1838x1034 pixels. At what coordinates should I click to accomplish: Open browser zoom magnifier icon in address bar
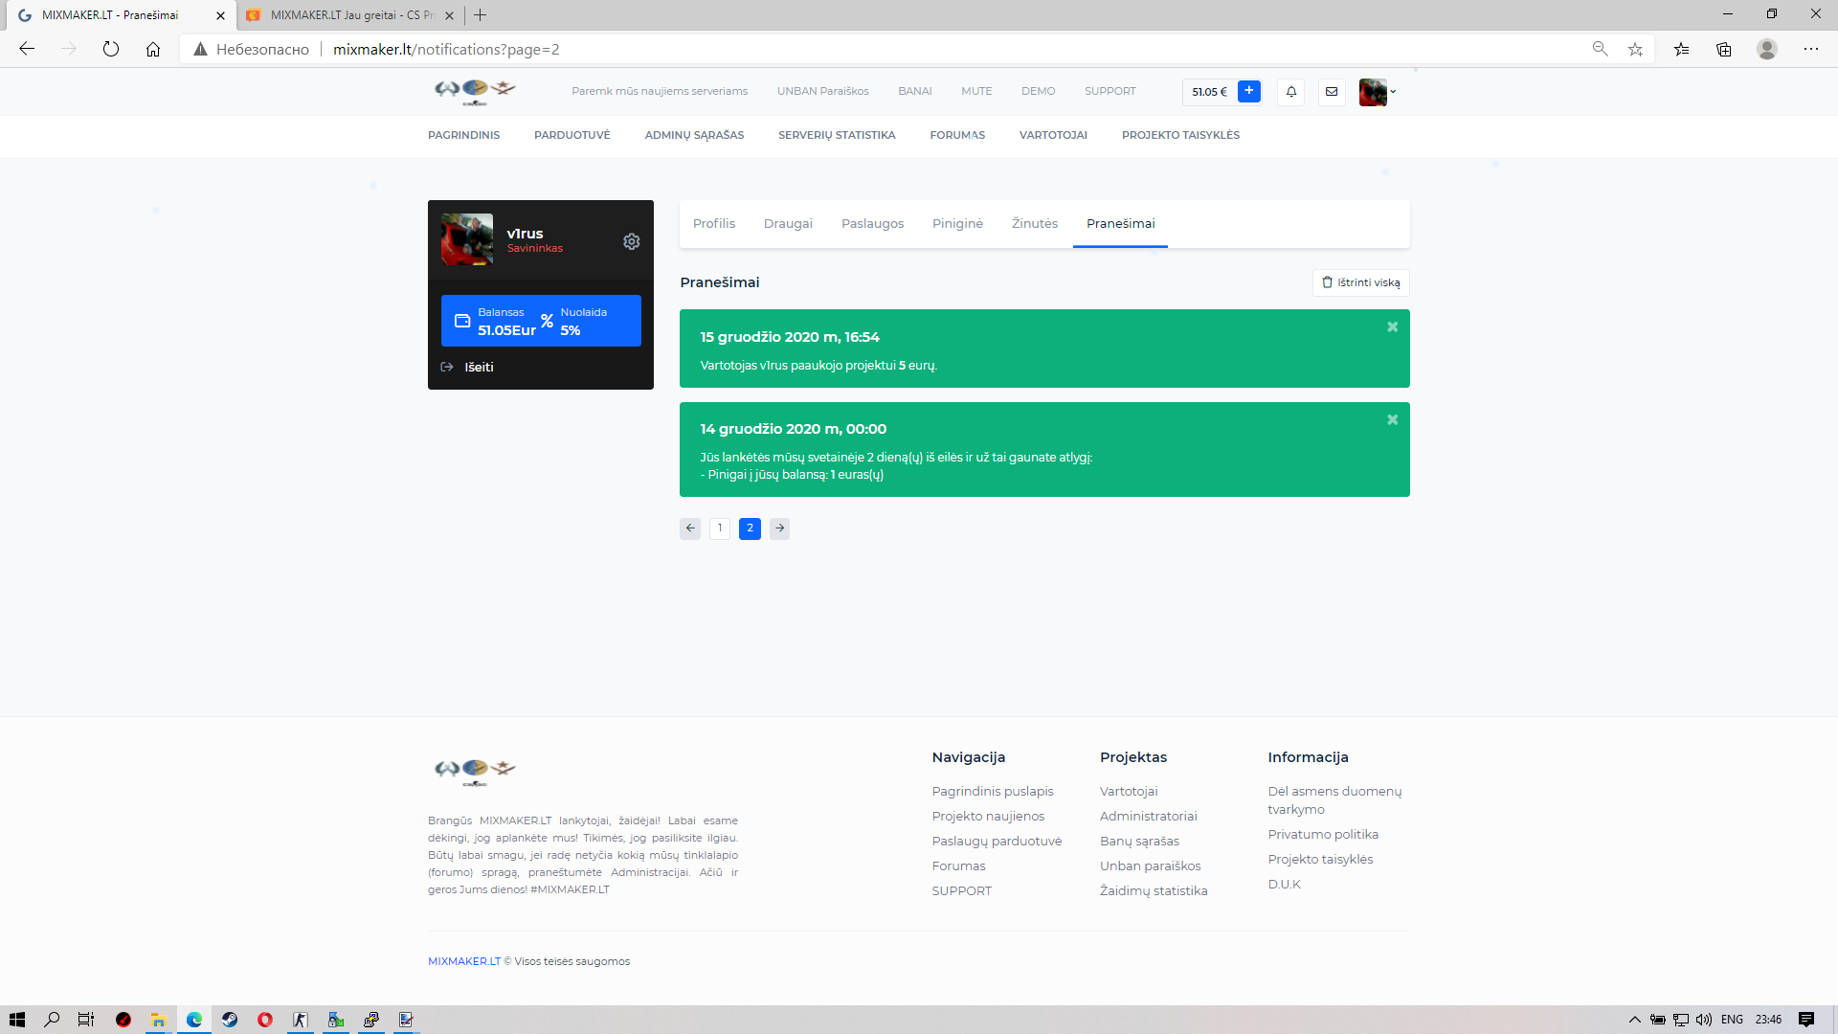tap(1600, 49)
